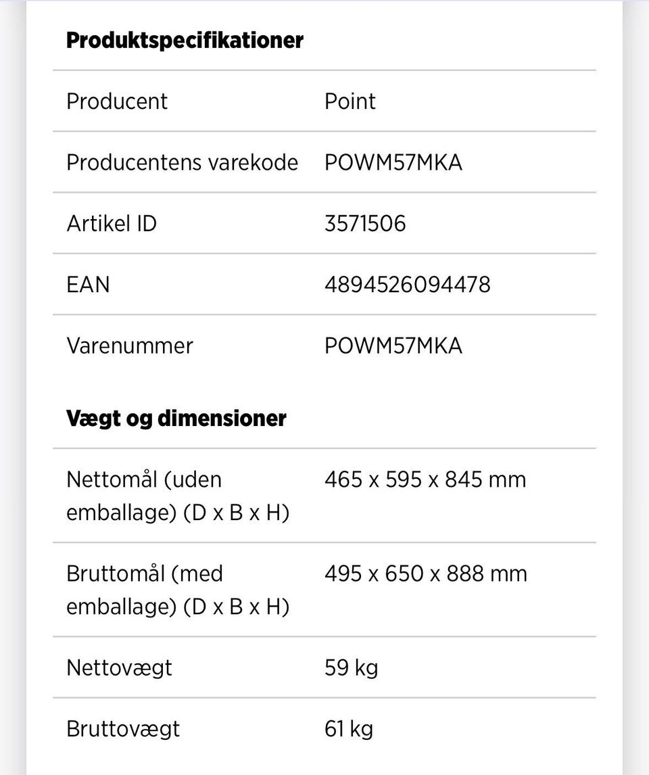Select the Bruttomål (med emballage) label
The width and height of the screenshot is (649, 775).
coord(178,590)
